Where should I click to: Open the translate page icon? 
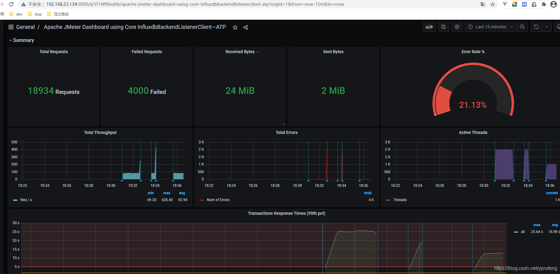[x=483, y=4]
